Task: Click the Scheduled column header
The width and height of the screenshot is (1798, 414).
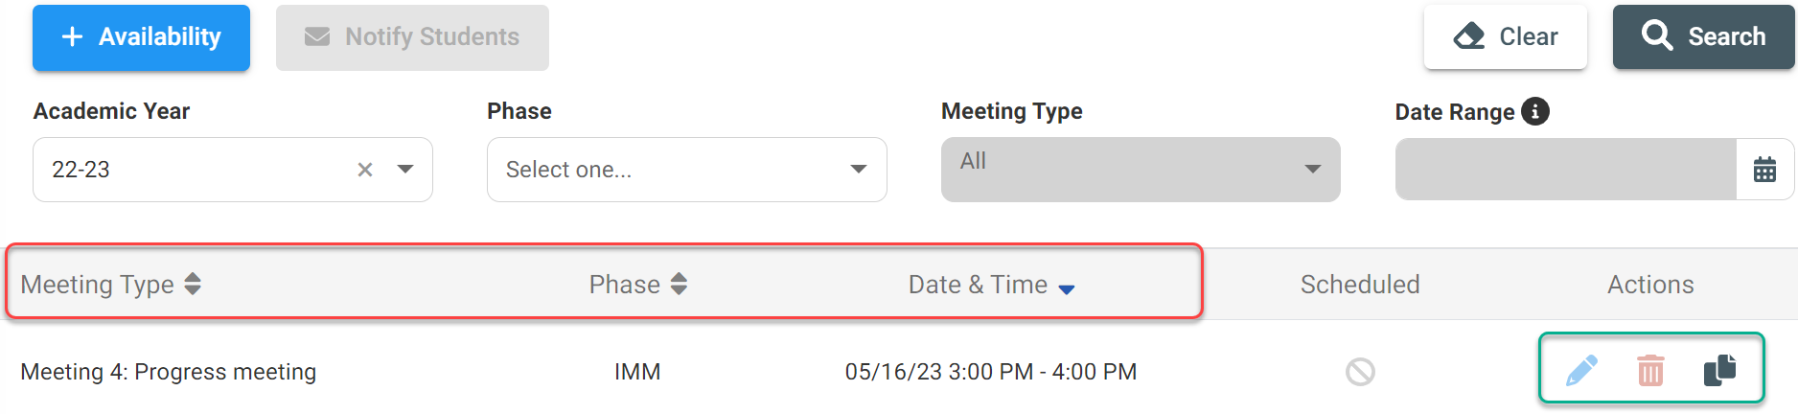Action: 1360,285
